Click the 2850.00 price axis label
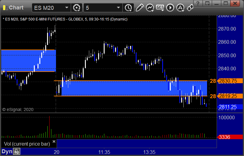The width and height of the screenshot is (244, 156). [x=227, y=55]
